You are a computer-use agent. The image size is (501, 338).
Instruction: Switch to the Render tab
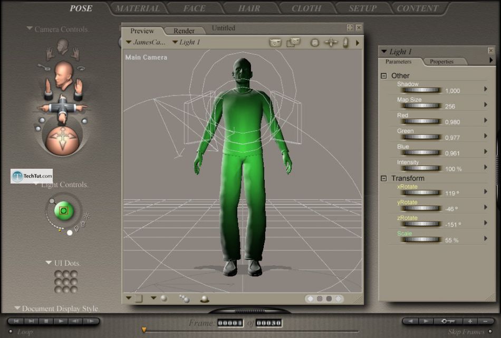pos(184,31)
